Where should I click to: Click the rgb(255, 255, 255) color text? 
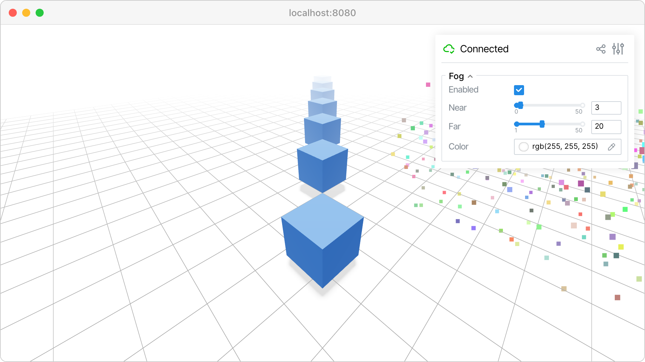pyautogui.click(x=565, y=146)
